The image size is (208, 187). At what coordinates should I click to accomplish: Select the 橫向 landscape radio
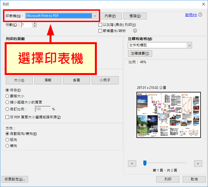7,146
